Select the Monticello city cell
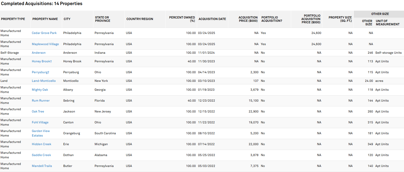 71,81
